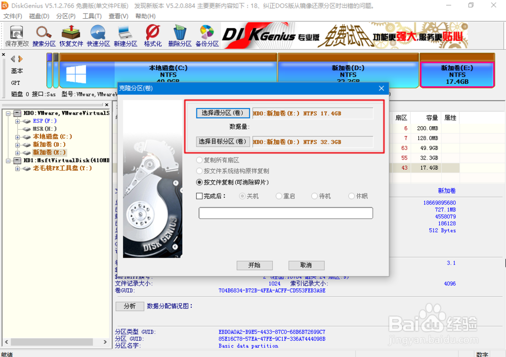
Task: Click the volume GUID value 704B6834
Action: pos(272,290)
